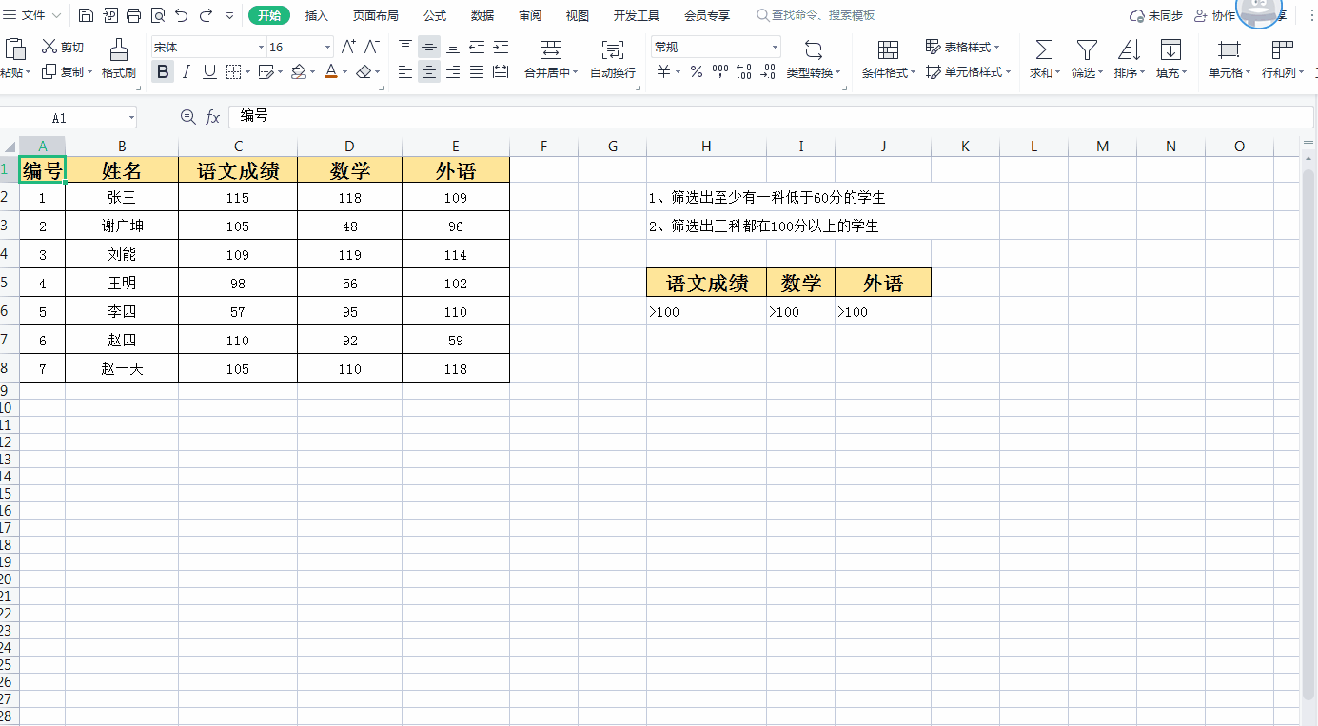Click the Sort (排序) icon
Screen dimensions: 1318x726
[x=1129, y=49]
